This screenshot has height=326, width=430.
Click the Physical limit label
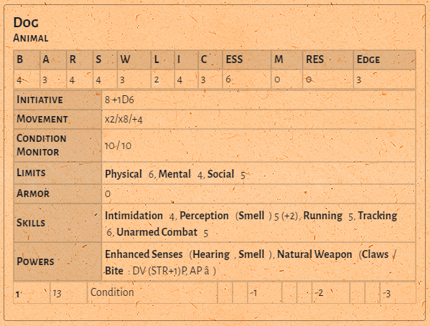point(123,174)
